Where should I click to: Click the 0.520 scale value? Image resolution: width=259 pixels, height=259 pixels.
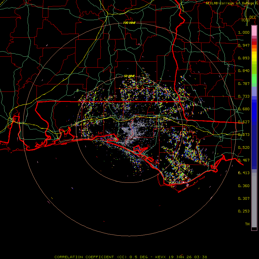click(244, 148)
